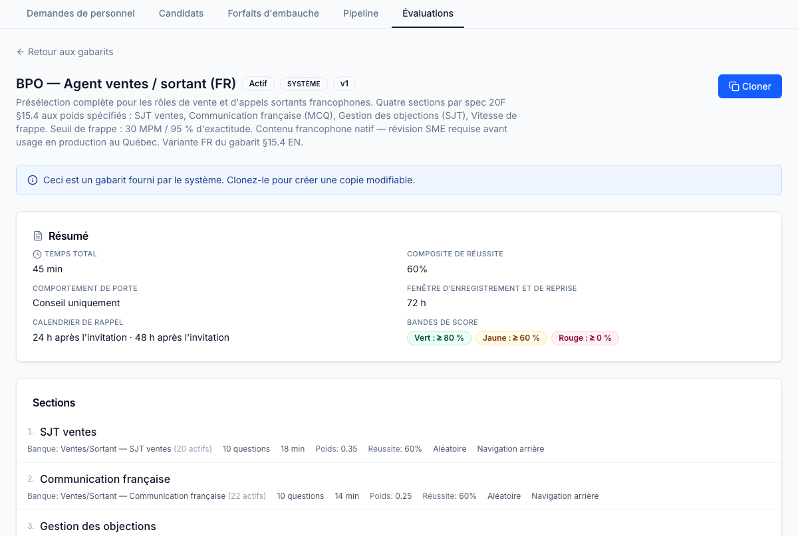798x536 pixels.
Task: Click the (22 actifs) count in Communication française
Action: 247,496
